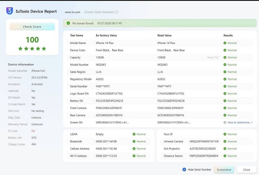
Task: Click the Infrared Camera HNQ2397M6MX15F1UR value
Action: [204, 141]
